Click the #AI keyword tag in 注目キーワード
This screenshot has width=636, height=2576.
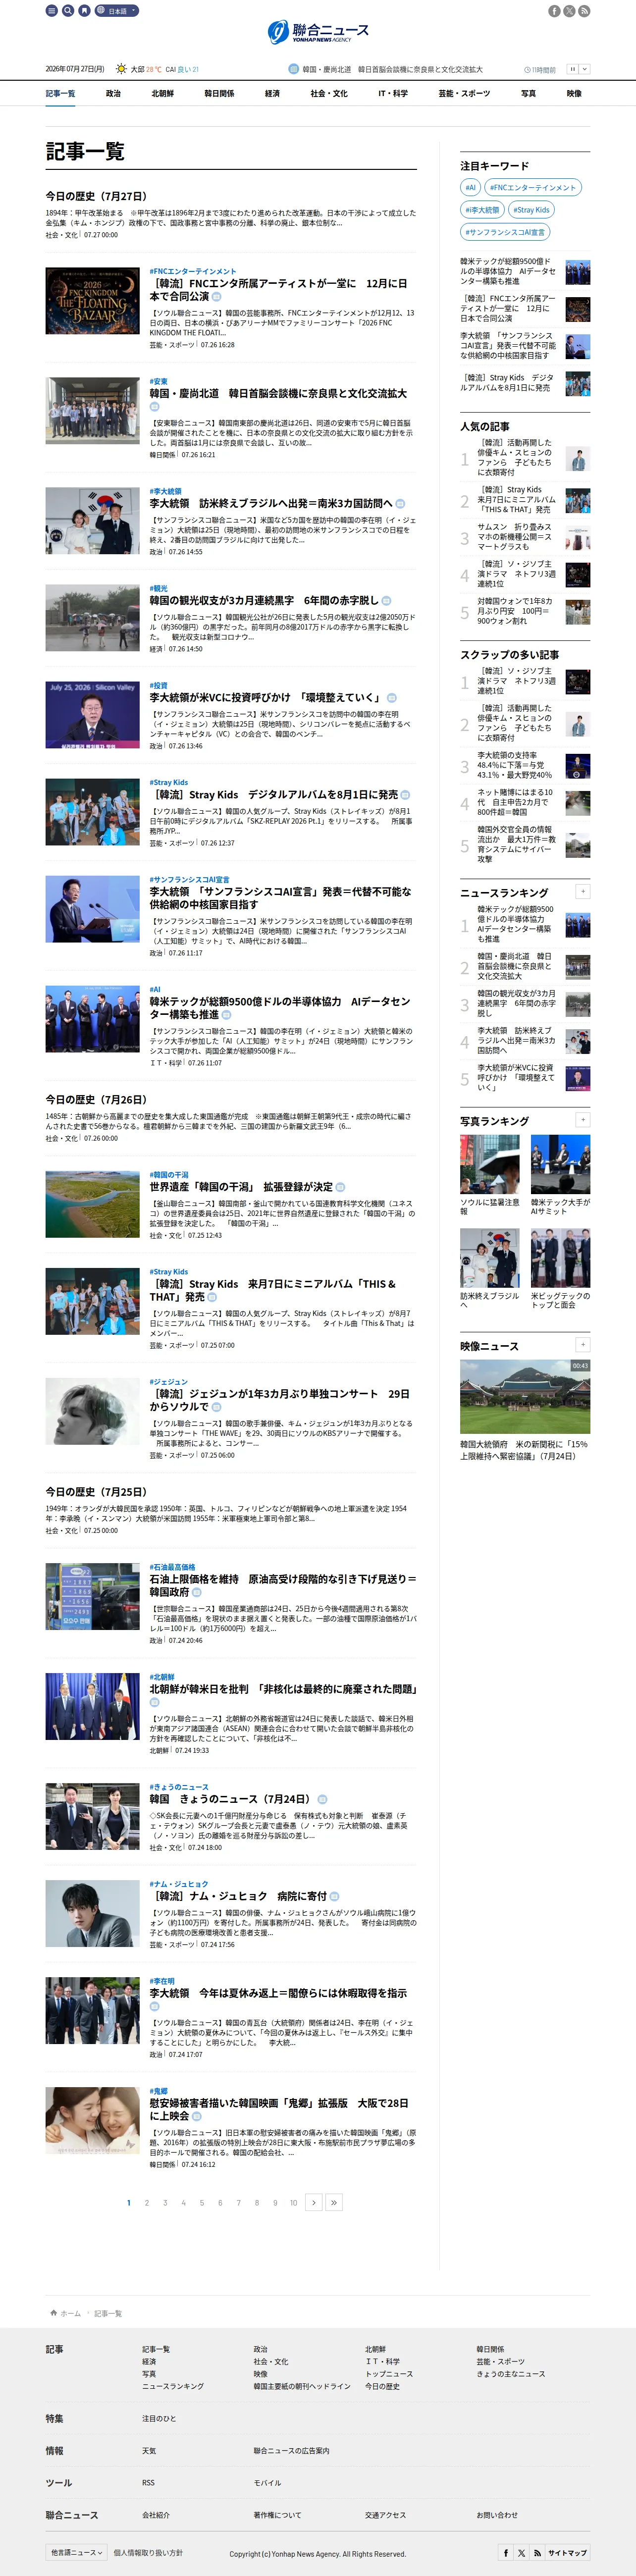(x=470, y=187)
